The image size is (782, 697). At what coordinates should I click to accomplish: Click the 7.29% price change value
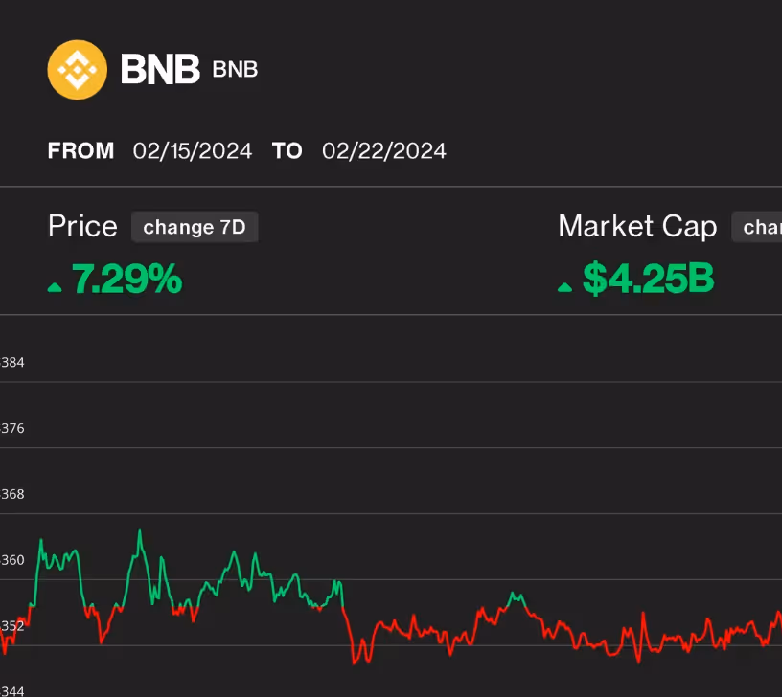[127, 279]
